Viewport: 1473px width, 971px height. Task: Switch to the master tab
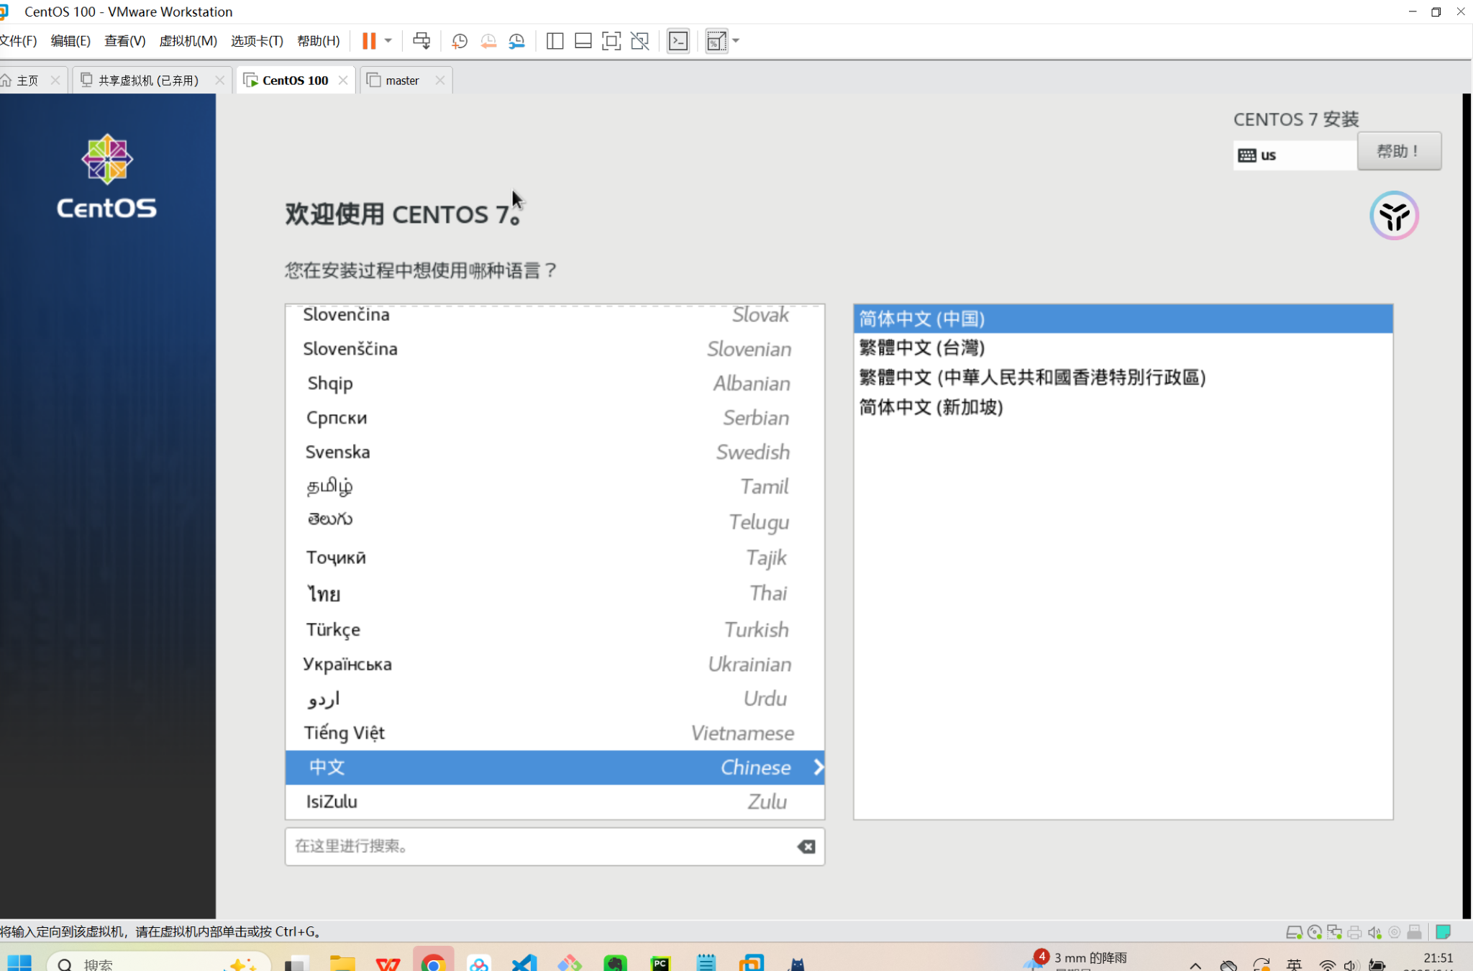(x=402, y=81)
